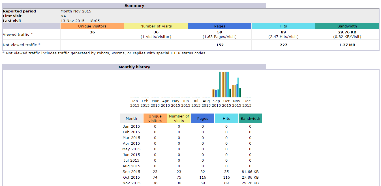This screenshot has width=381, height=186.
Task: Click the Summary section title bar
Action: coord(134,6)
